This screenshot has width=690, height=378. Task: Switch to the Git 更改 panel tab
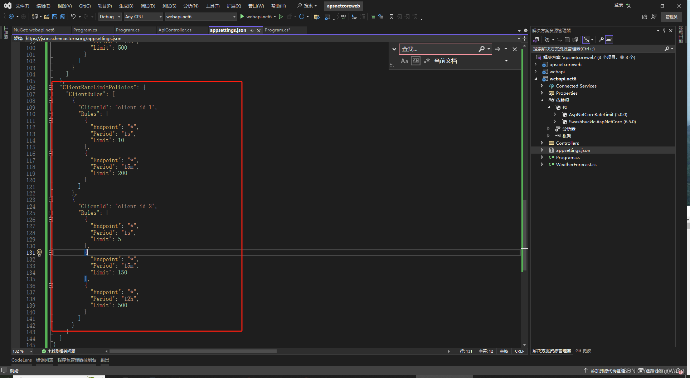583,351
